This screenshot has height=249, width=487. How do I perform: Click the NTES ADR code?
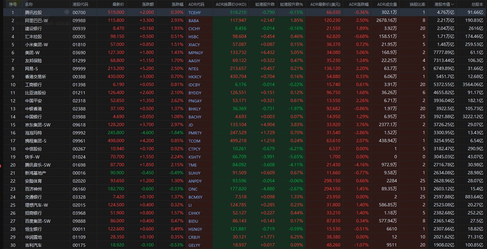[x=193, y=69]
